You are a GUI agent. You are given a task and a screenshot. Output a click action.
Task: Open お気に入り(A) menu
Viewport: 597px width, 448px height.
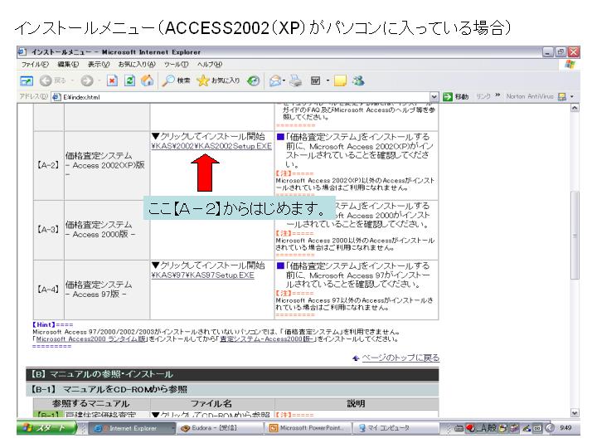pyautogui.click(x=137, y=65)
